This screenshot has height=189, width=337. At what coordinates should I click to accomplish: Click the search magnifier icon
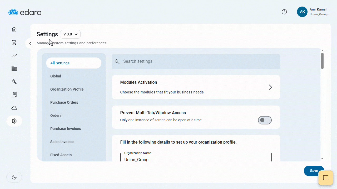[x=117, y=62]
